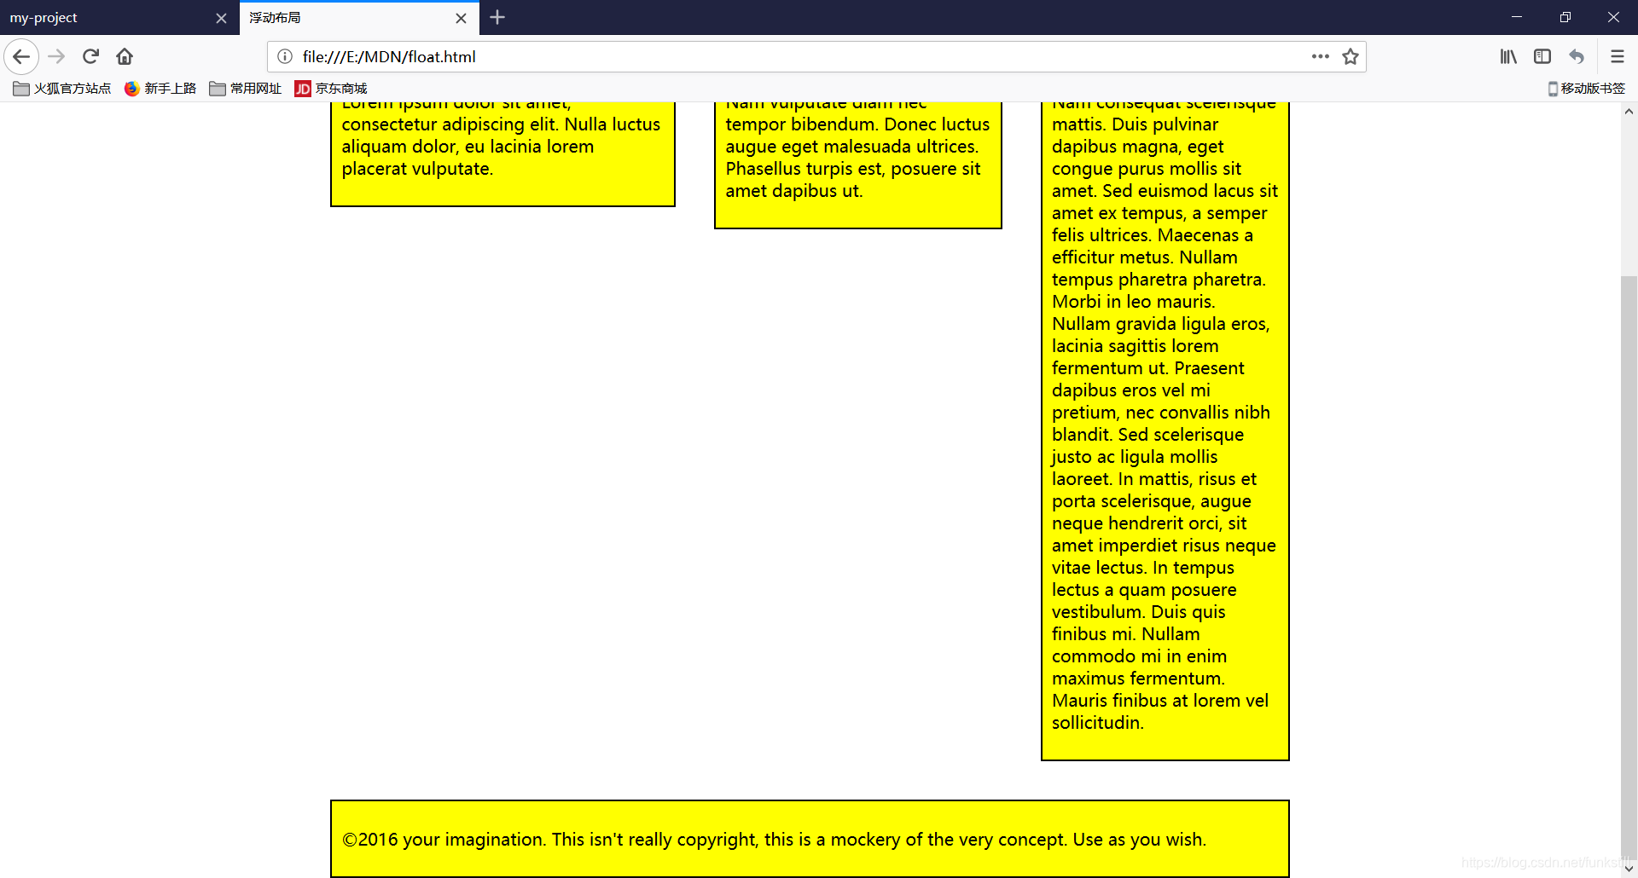This screenshot has width=1638, height=878.
Task: Click scrollbar up arrow
Action: click(x=1629, y=112)
